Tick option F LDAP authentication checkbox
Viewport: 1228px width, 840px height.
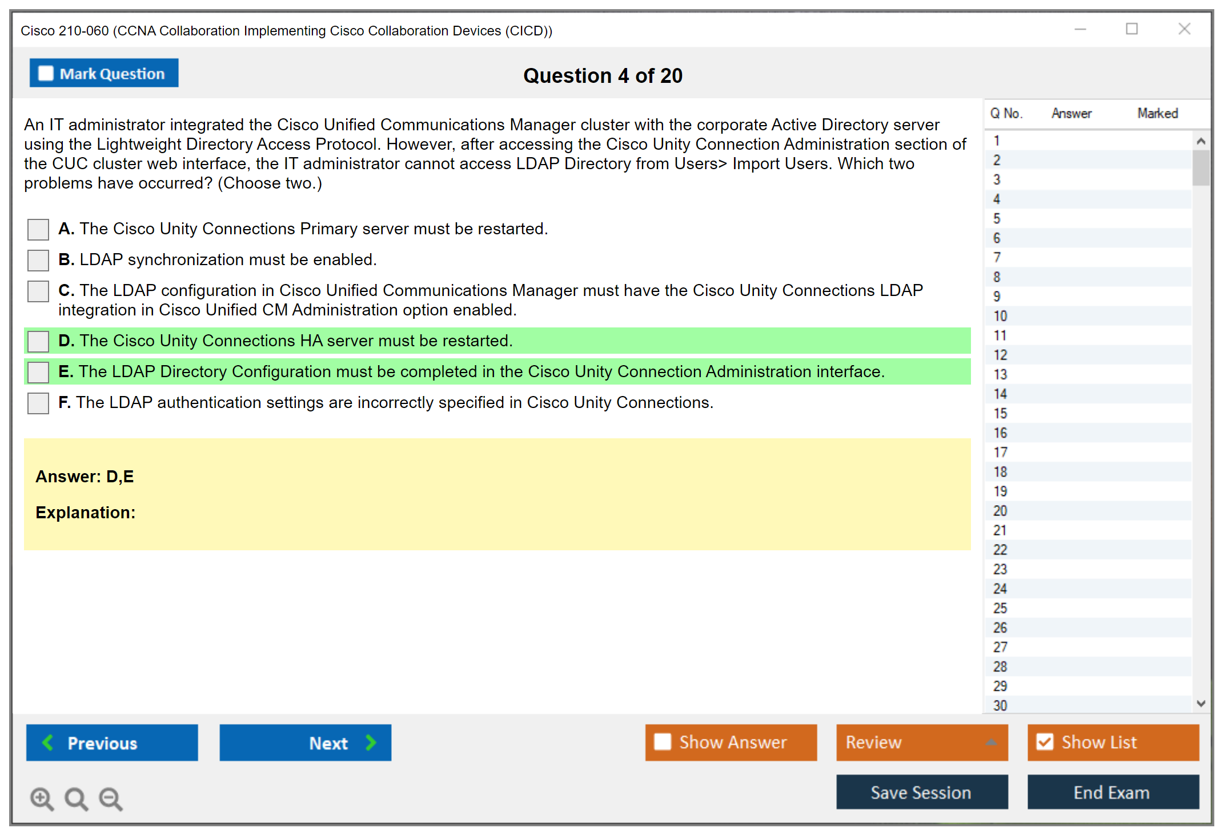click(38, 403)
